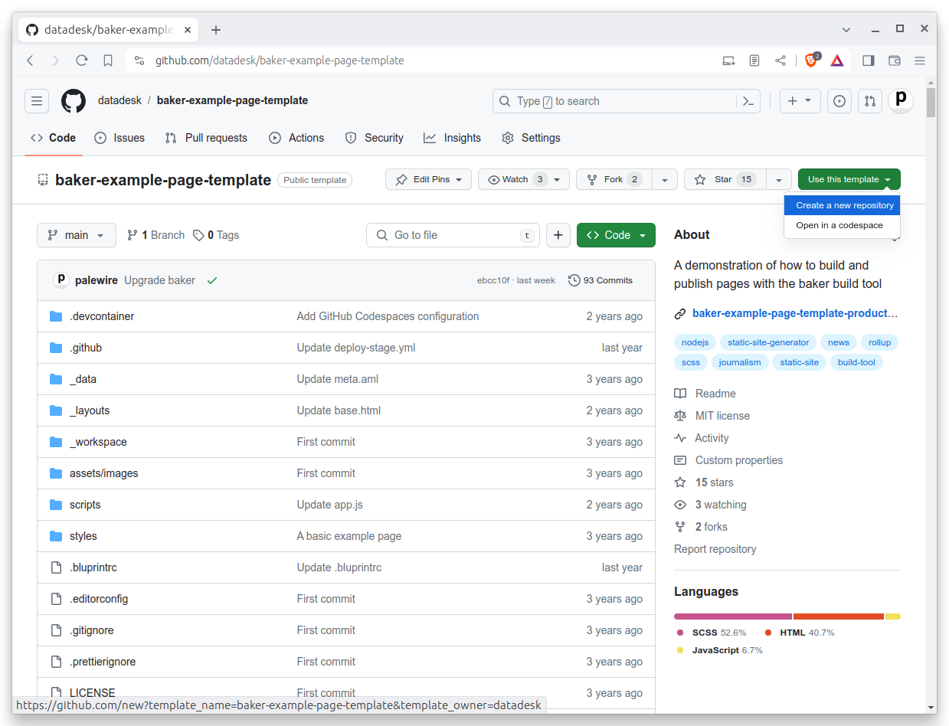Open the MIT license link
This screenshot has width=949, height=726.
pyautogui.click(x=722, y=416)
